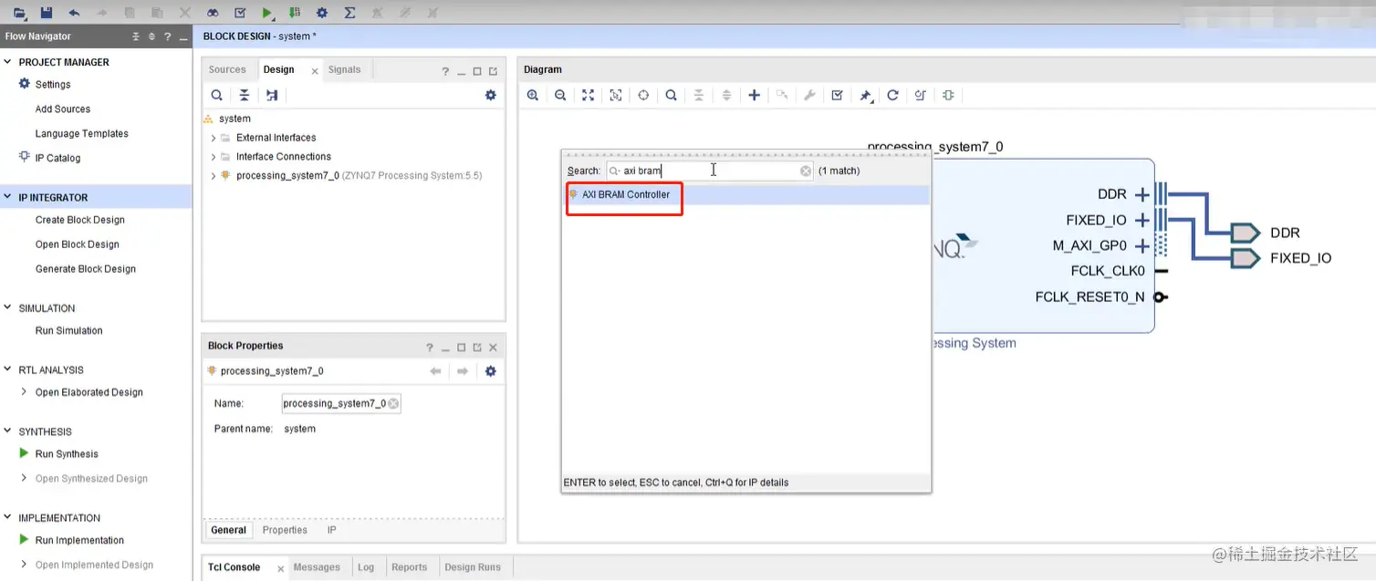The image size is (1376, 581).
Task: Click the pin icon in Diagram toolbar
Action: [x=865, y=95]
